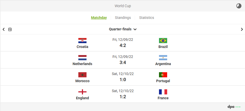Viewport: 245px width, 111px height.
Task: Click the dpa logo in footer
Action: [x=234, y=107]
